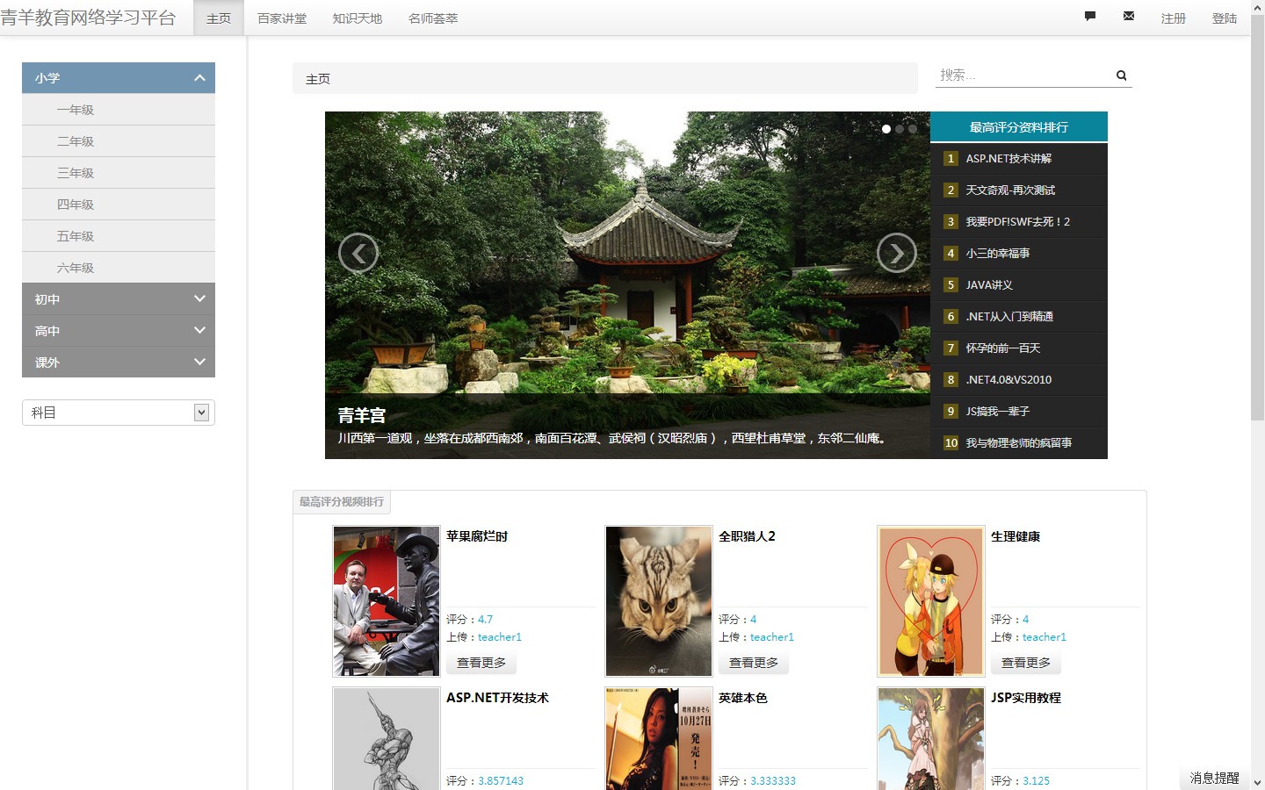This screenshot has height=790, width=1265.
Task: Click uploader teacher1 under 苹果腐烂时
Action: click(500, 637)
